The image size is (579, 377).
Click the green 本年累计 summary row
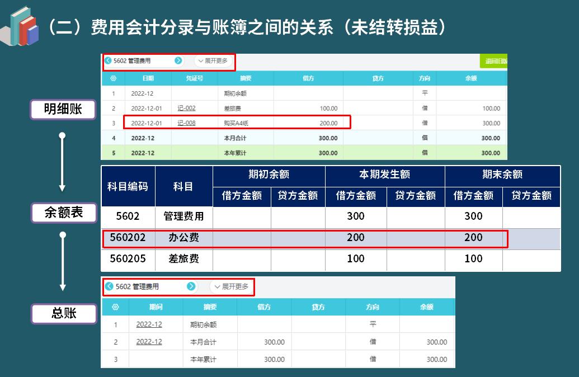coord(252,152)
